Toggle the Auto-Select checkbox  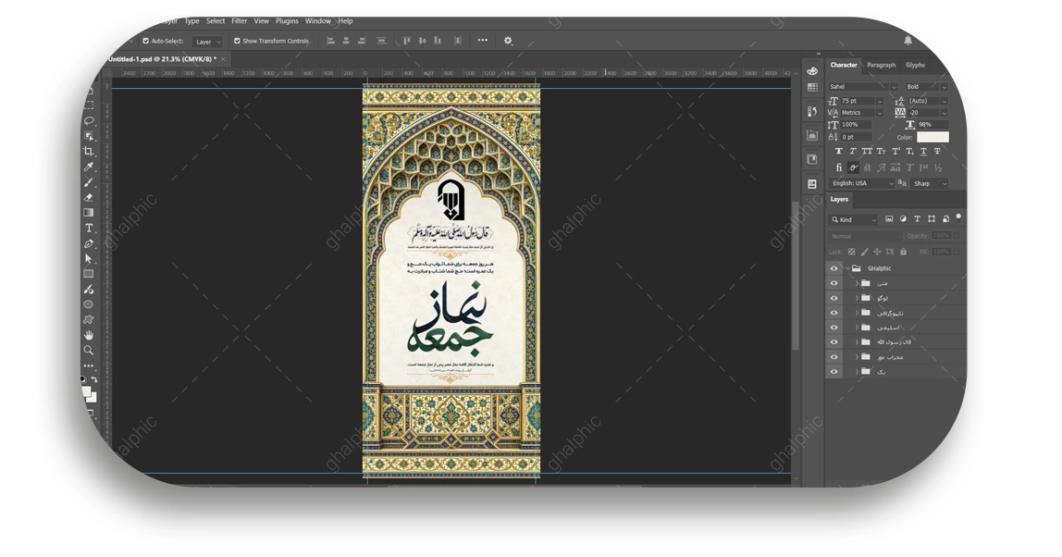(145, 41)
